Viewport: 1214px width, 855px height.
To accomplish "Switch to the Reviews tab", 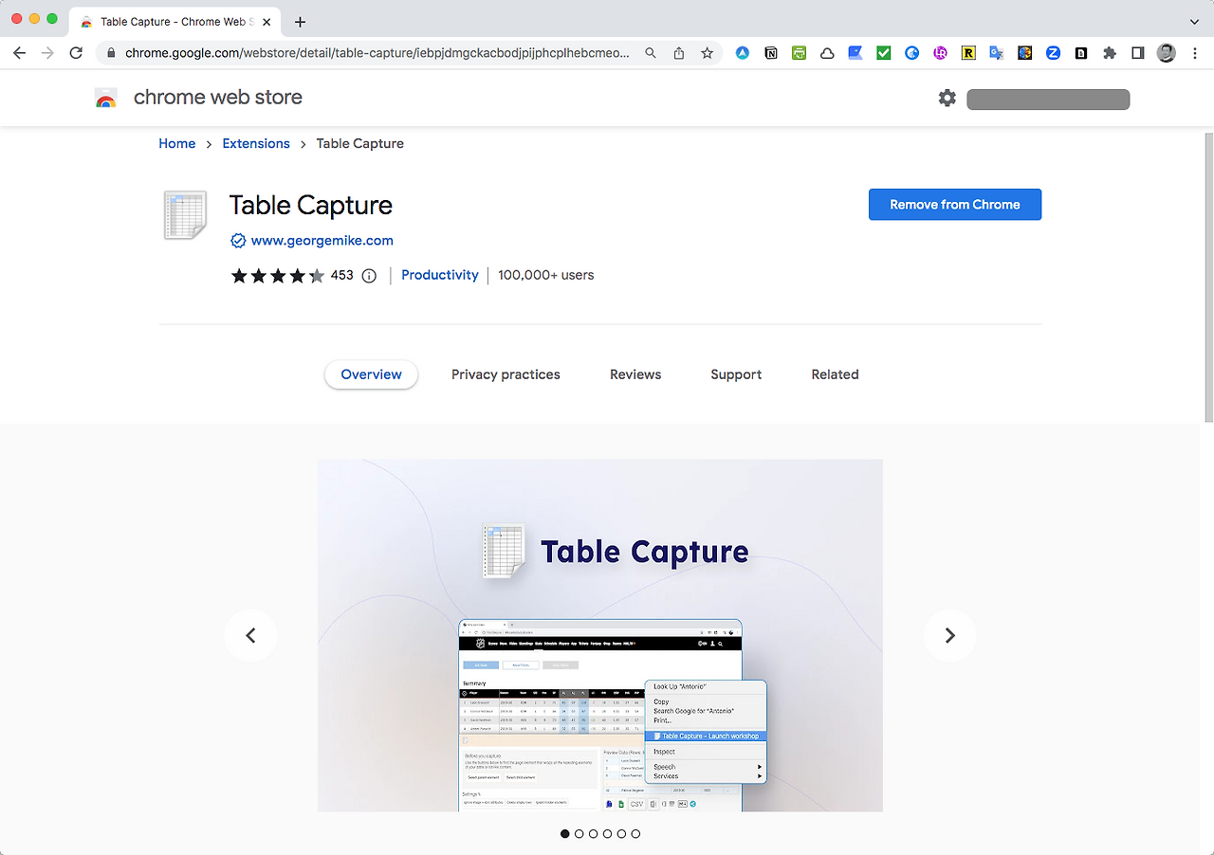I will (635, 374).
